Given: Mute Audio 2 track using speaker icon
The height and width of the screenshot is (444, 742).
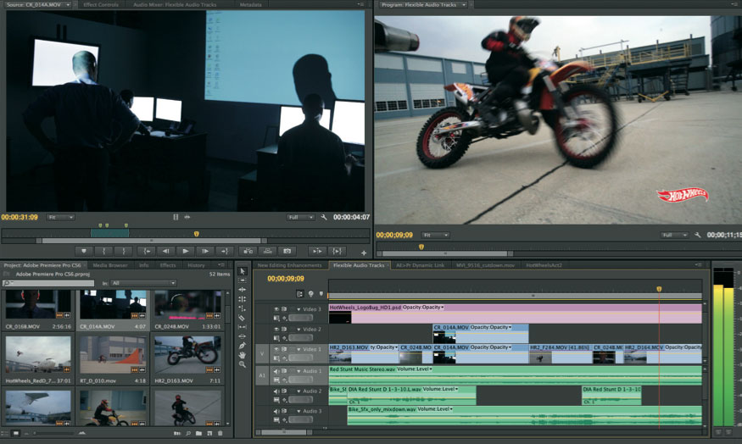Looking at the screenshot, I should click(x=276, y=391).
